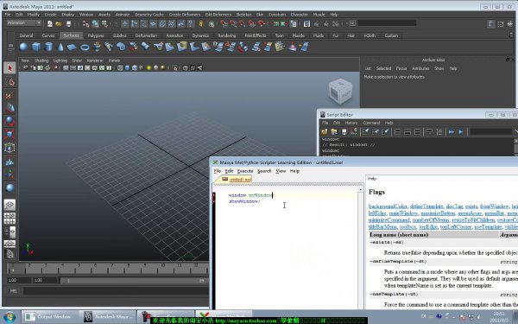Execute script with single play icon in Script Editor
This screenshot has width=518, height=324.
coord(461,132)
